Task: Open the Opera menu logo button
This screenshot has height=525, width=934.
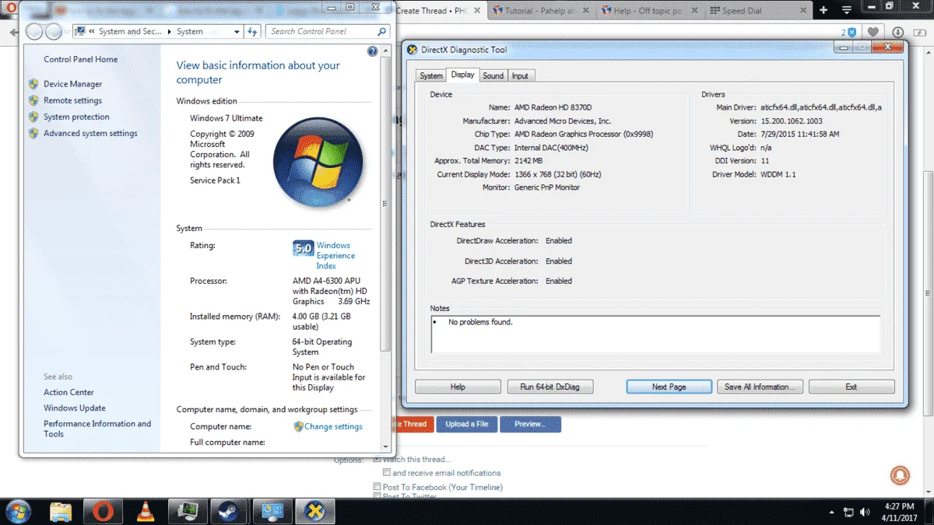Action: [x=10, y=7]
